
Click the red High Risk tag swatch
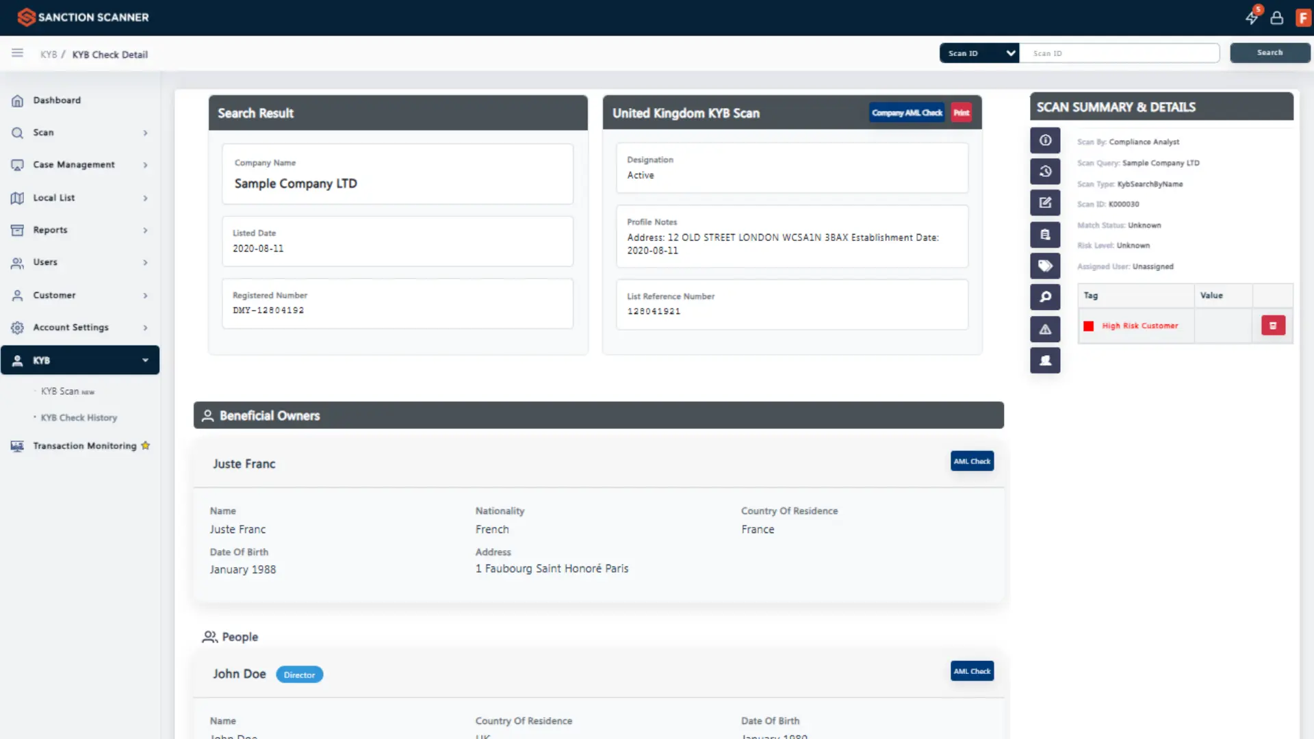pyautogui.click(x=1088, y=326)
